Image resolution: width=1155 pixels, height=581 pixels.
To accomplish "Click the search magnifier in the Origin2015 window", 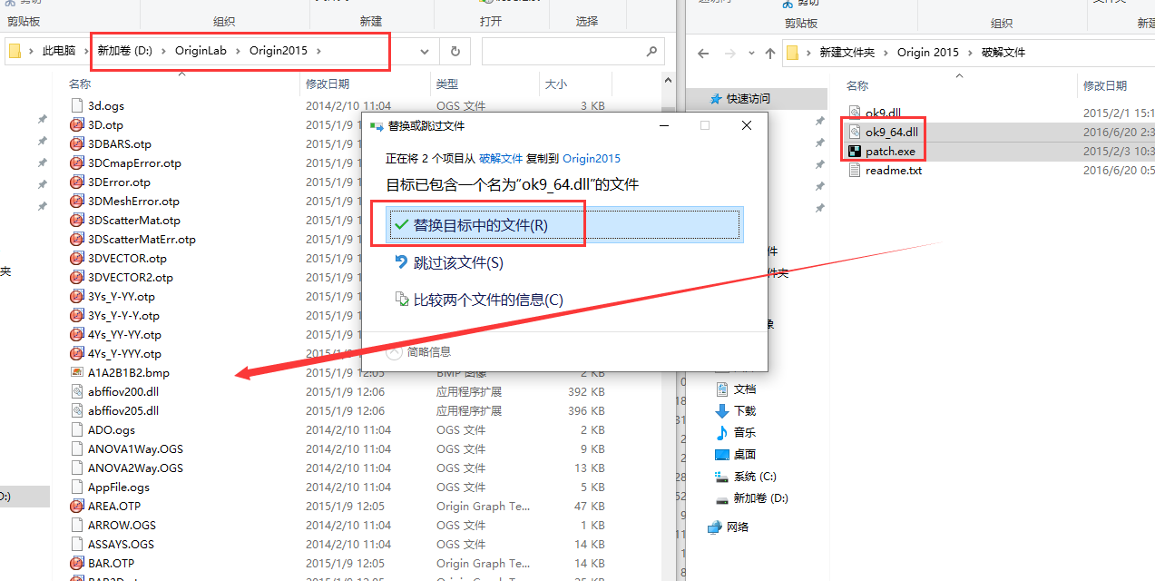I will point(651,52).
